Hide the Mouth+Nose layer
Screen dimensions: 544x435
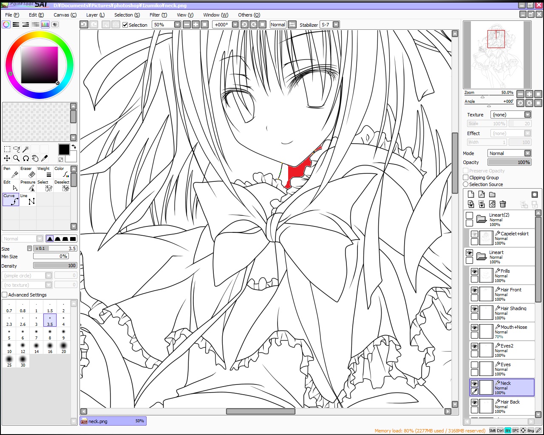pyautogui.click(x=474, y=328)
